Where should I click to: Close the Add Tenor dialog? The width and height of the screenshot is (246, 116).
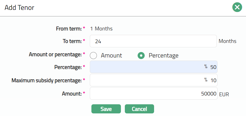(x=237, y=8)
